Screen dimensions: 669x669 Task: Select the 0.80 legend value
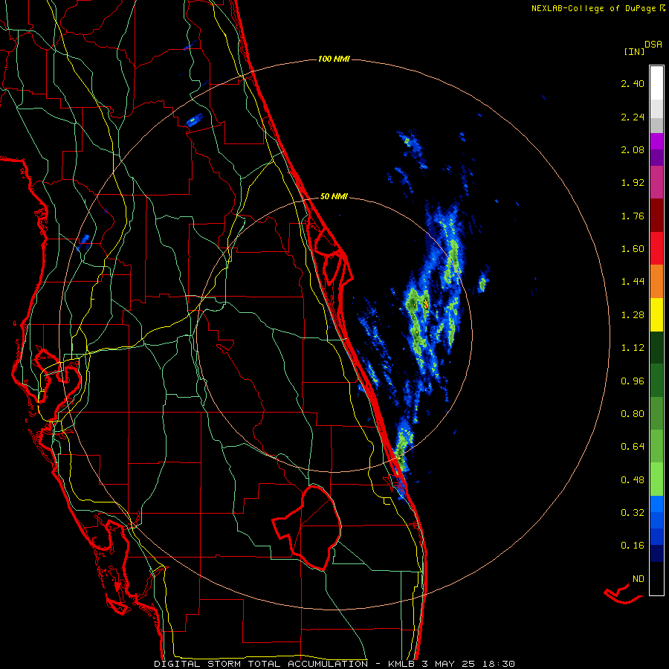pos(633,414)
